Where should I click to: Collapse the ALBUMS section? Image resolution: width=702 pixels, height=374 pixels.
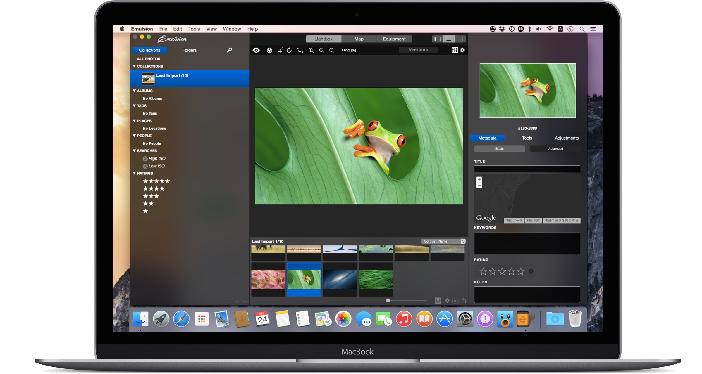point(134,91)
